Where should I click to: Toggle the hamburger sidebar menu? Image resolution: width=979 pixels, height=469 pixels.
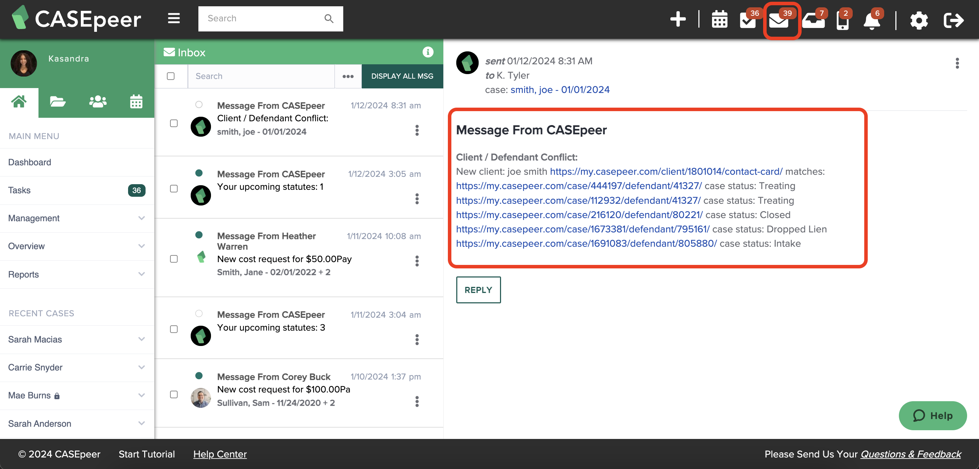174,18
